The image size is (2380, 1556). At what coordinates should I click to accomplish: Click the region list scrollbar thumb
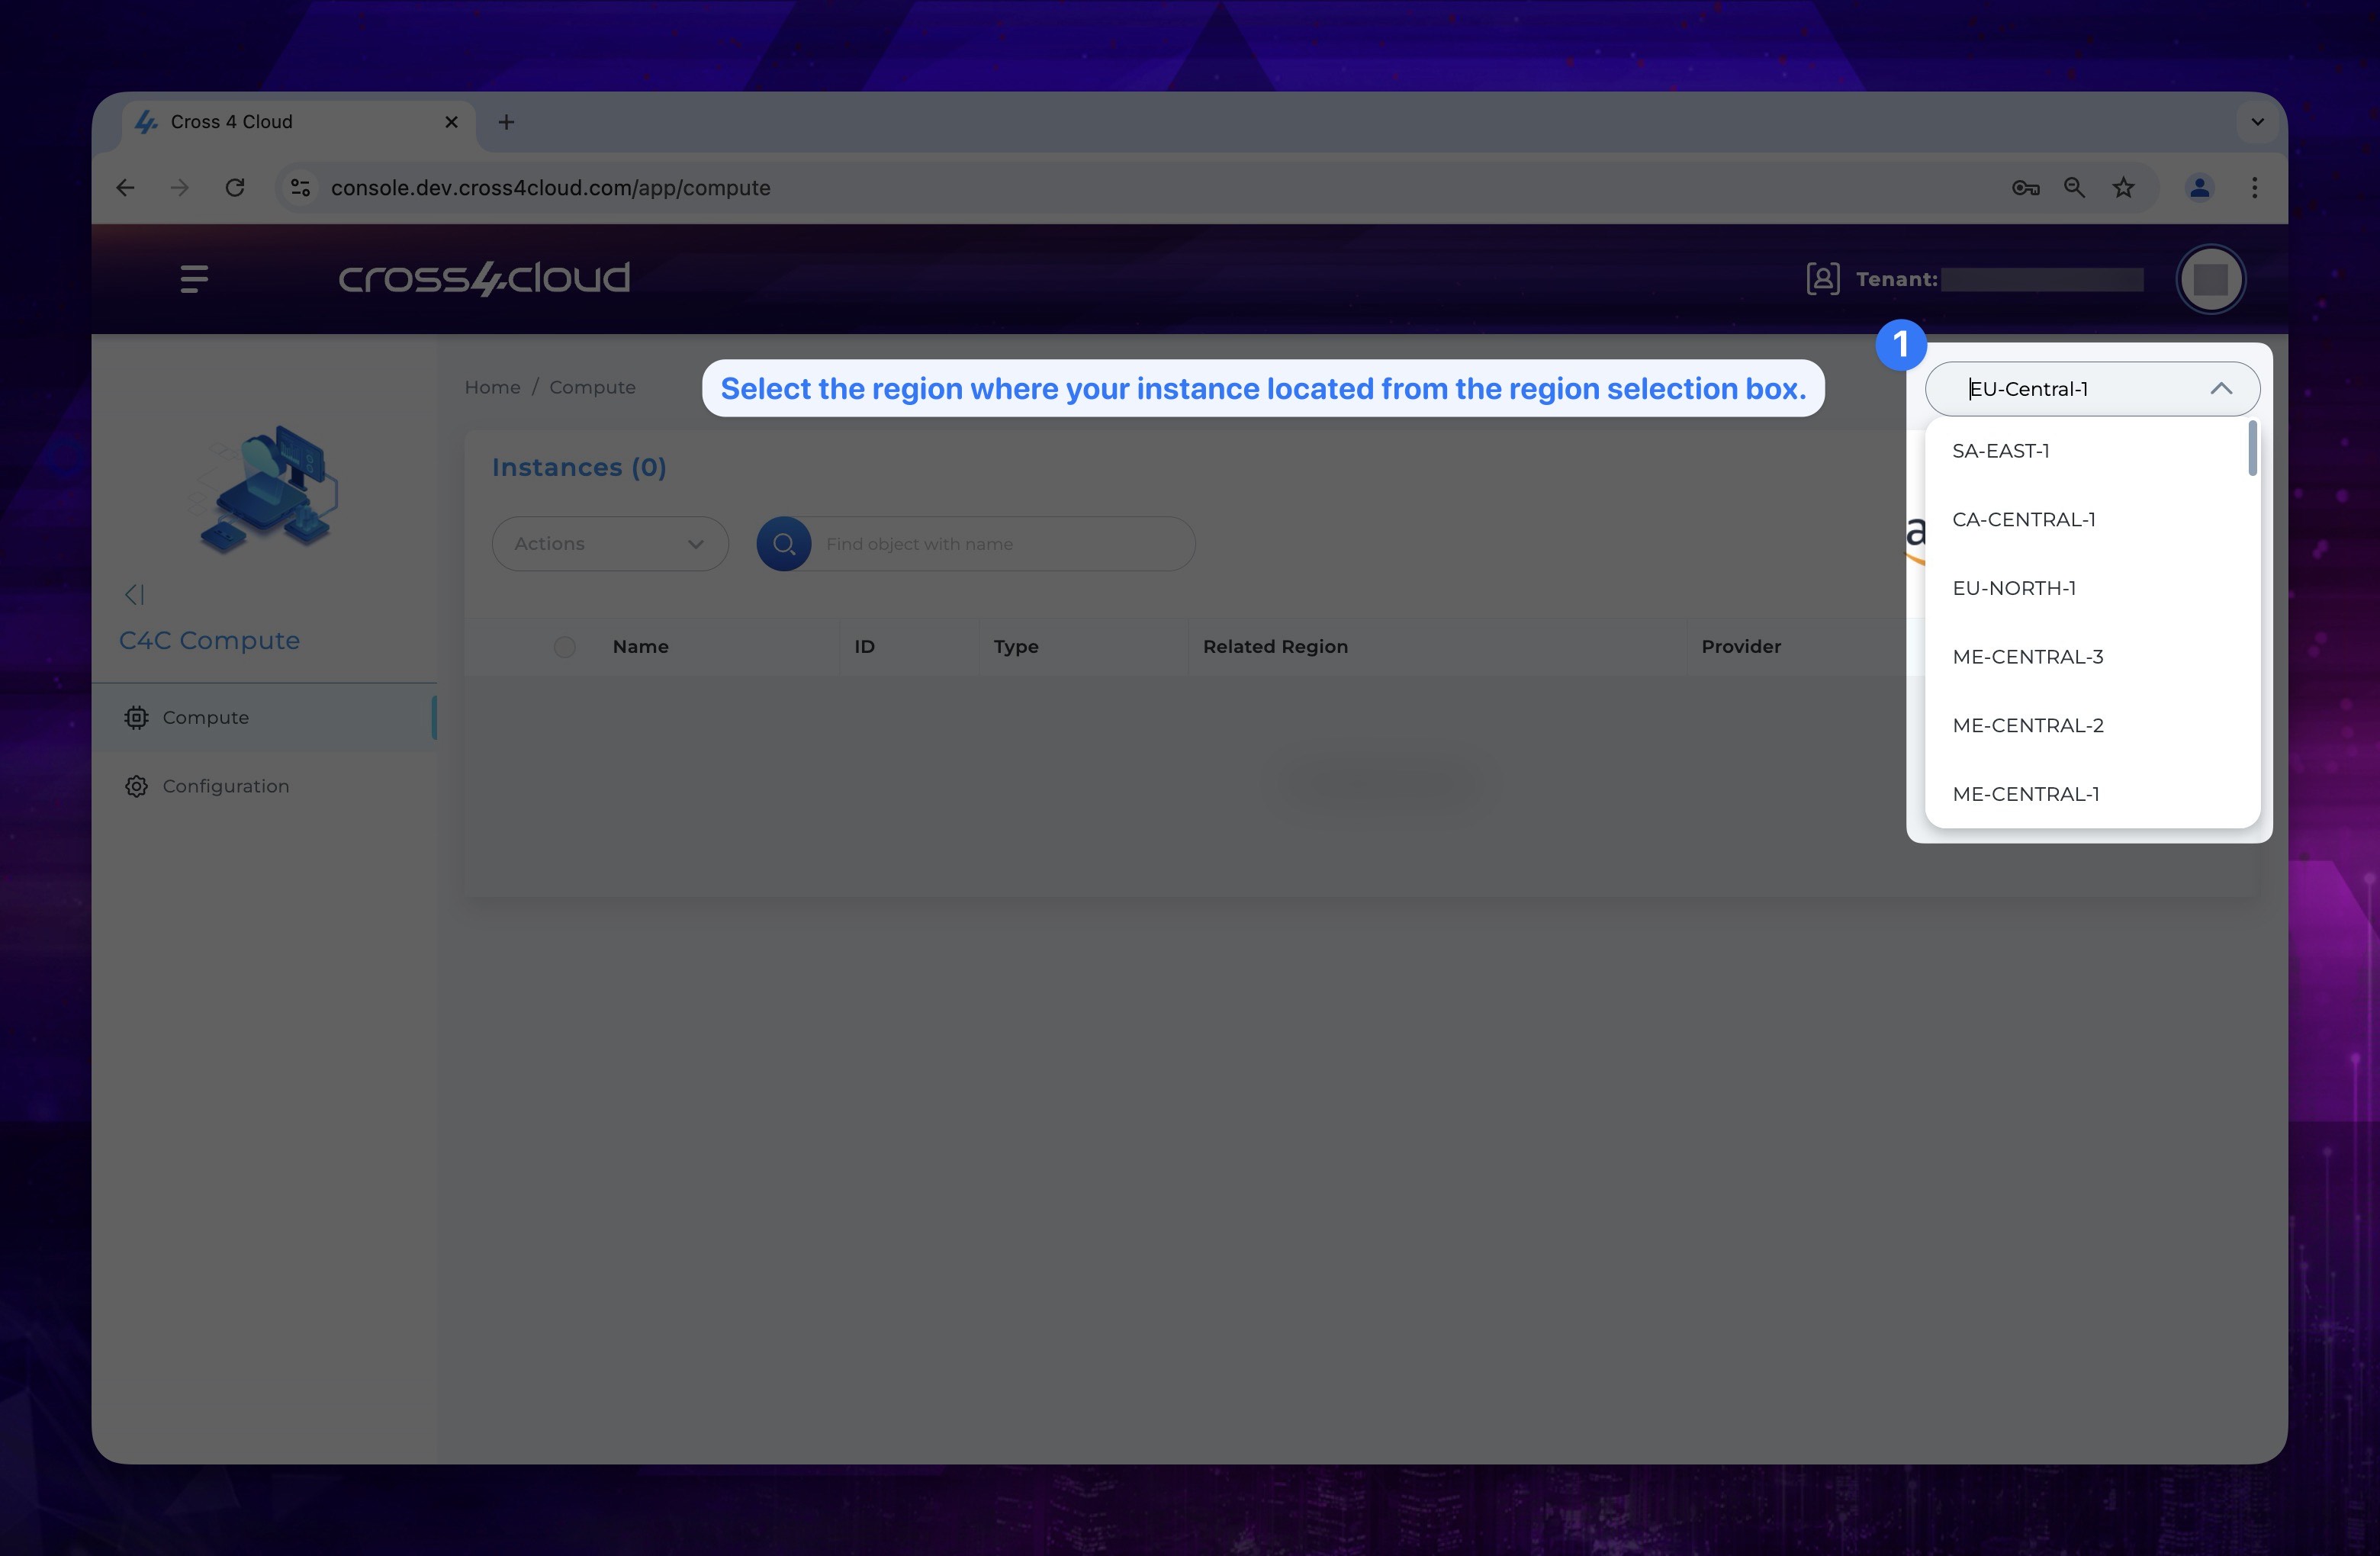[2252, 448]
